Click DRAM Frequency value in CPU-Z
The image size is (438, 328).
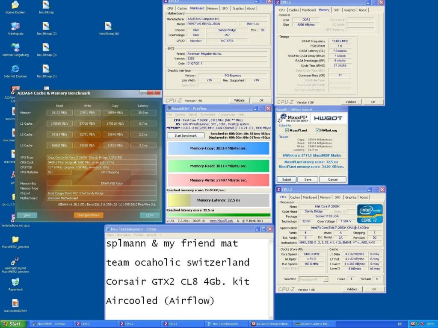coord(340,41)
